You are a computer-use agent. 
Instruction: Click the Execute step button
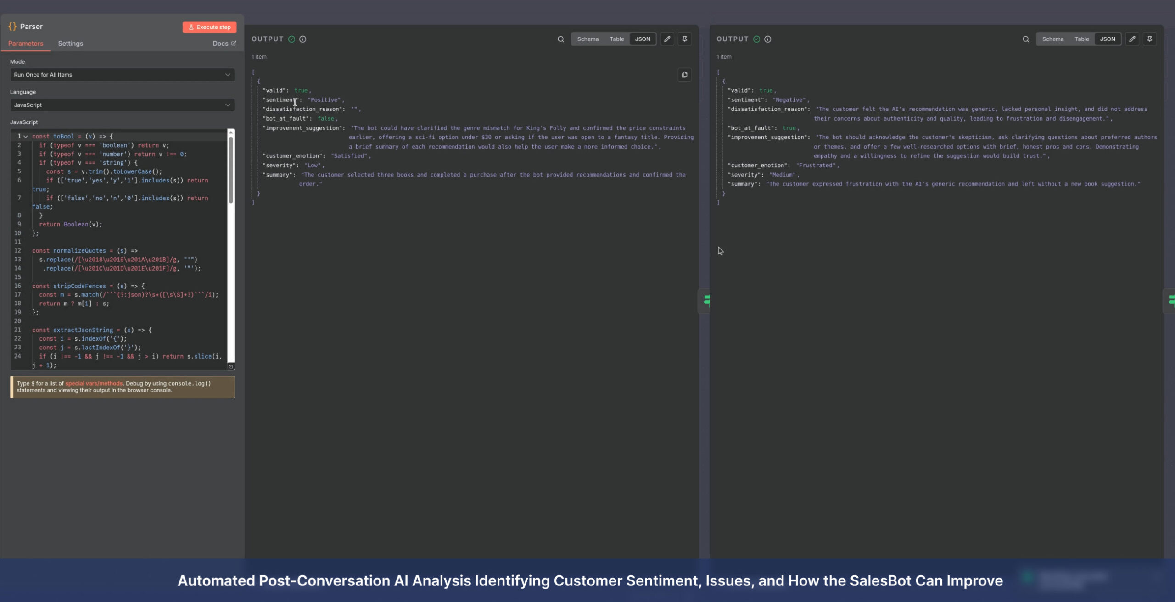(x=210, y=27)
